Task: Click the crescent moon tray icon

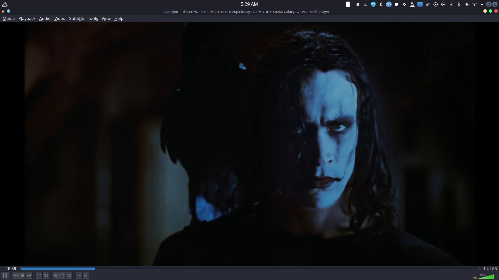Action: 381,4
